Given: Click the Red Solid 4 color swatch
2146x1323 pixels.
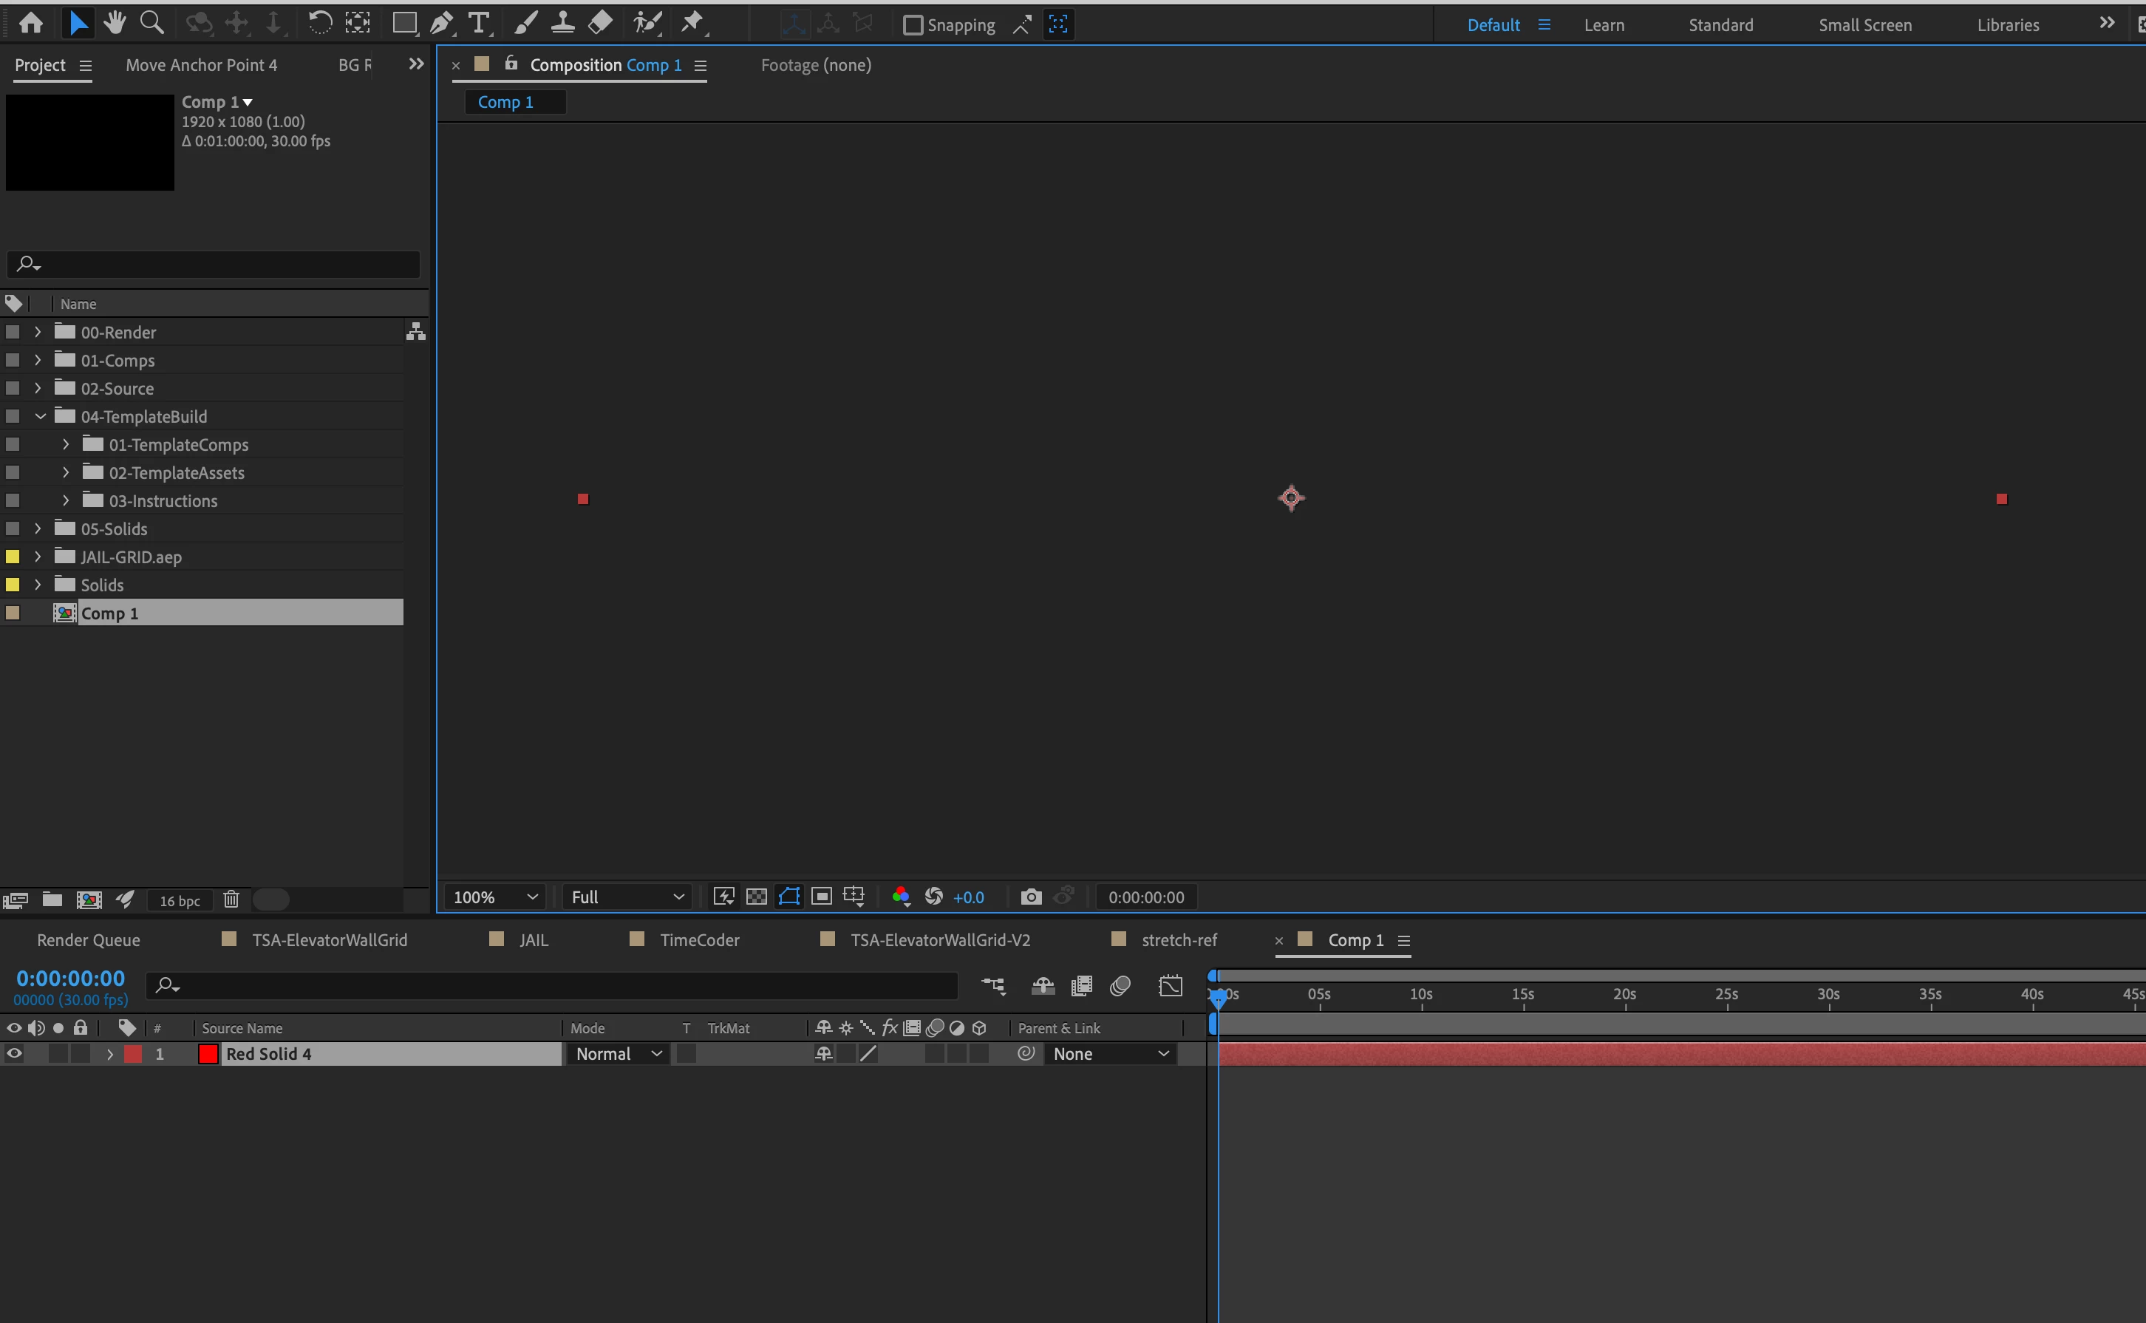Looking at the screenshot, I should [x=208, y=1053].
